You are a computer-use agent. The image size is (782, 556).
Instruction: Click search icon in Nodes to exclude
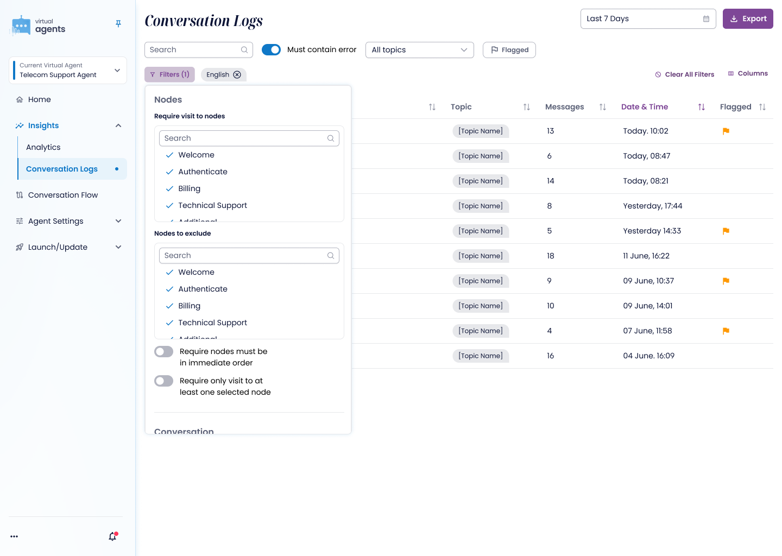click(331, 256)
